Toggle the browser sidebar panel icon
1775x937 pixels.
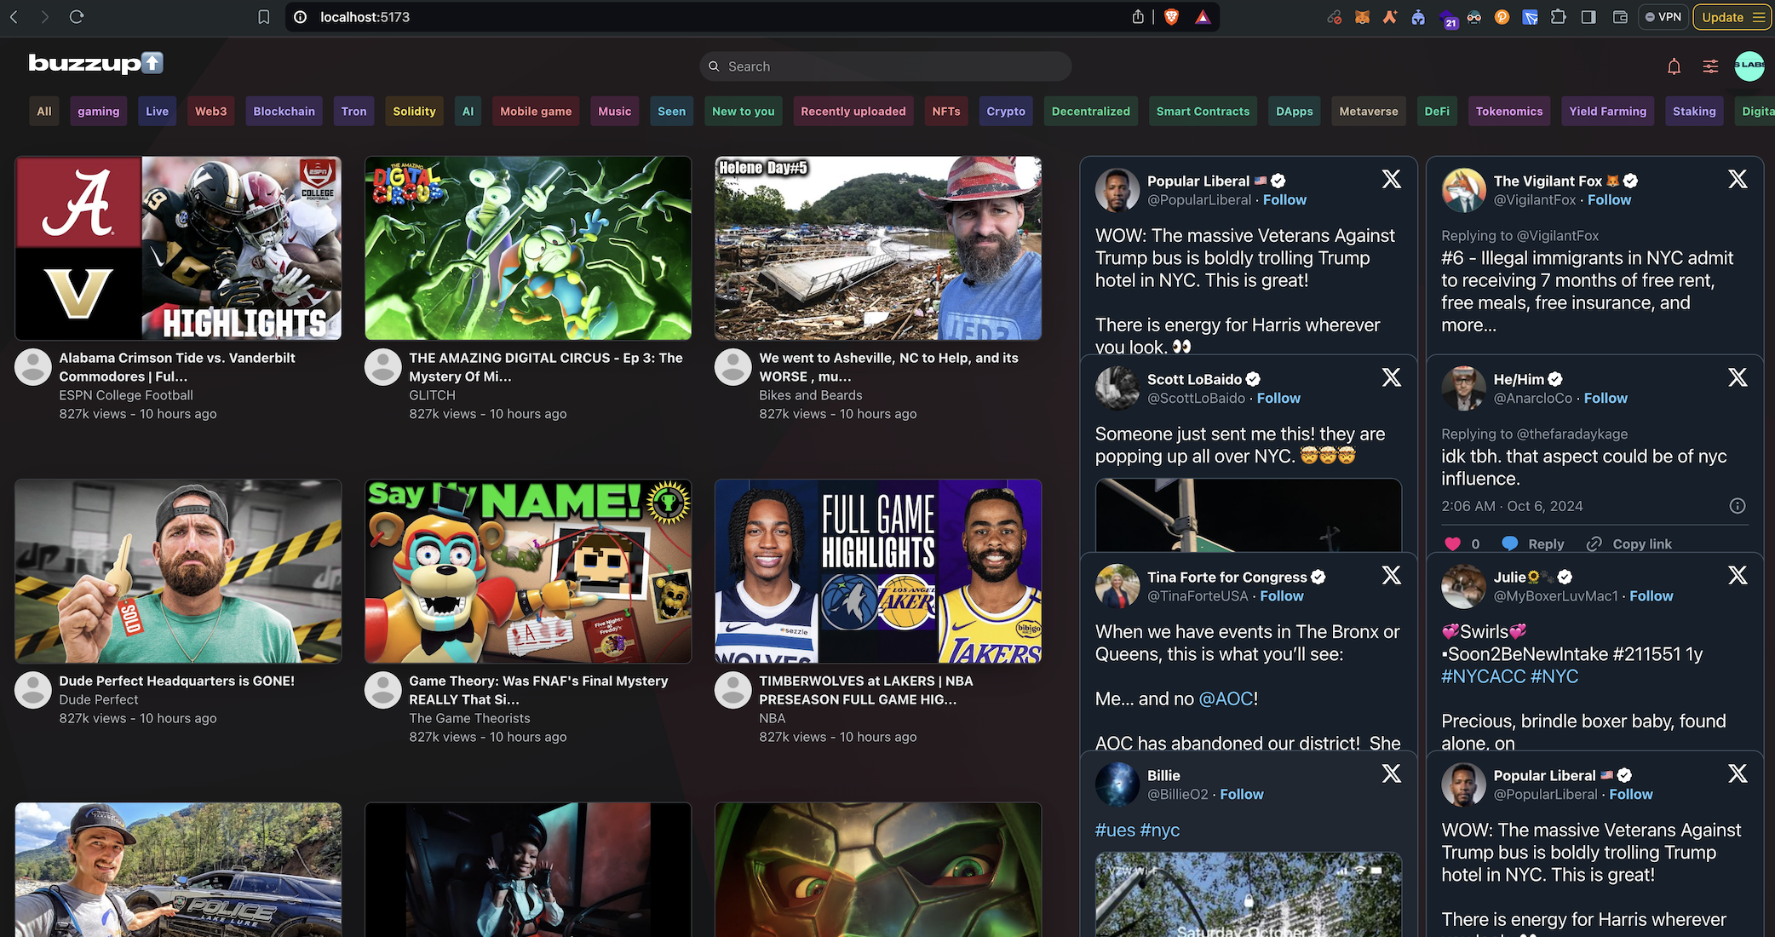click(x=1588, y=17)
